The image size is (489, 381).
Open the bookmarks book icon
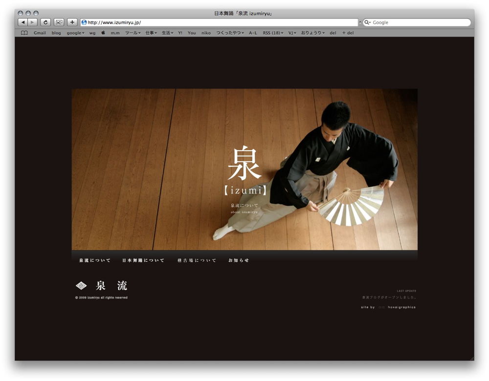click(24, 33)
